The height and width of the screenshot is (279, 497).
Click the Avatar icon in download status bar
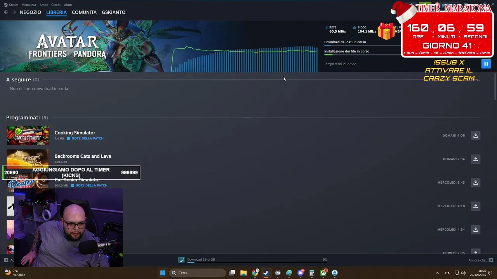(181, 260)
